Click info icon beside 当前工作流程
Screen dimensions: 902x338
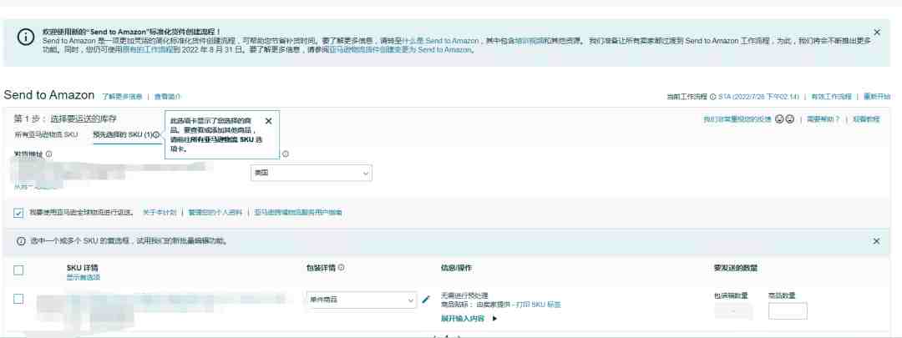click(x=712, y=97)
